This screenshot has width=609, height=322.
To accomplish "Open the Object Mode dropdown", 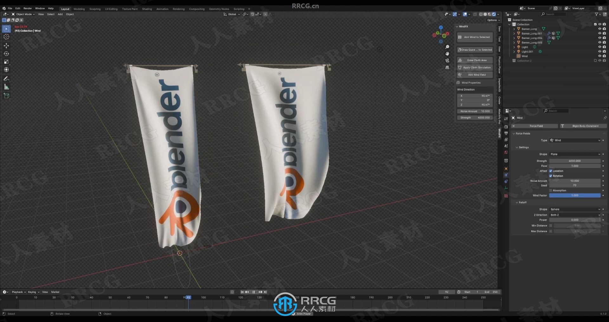I will pos(23,14).
